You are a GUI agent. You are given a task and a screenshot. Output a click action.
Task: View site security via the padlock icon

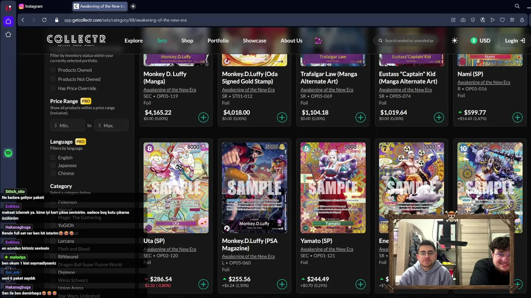tap(56, 20)
